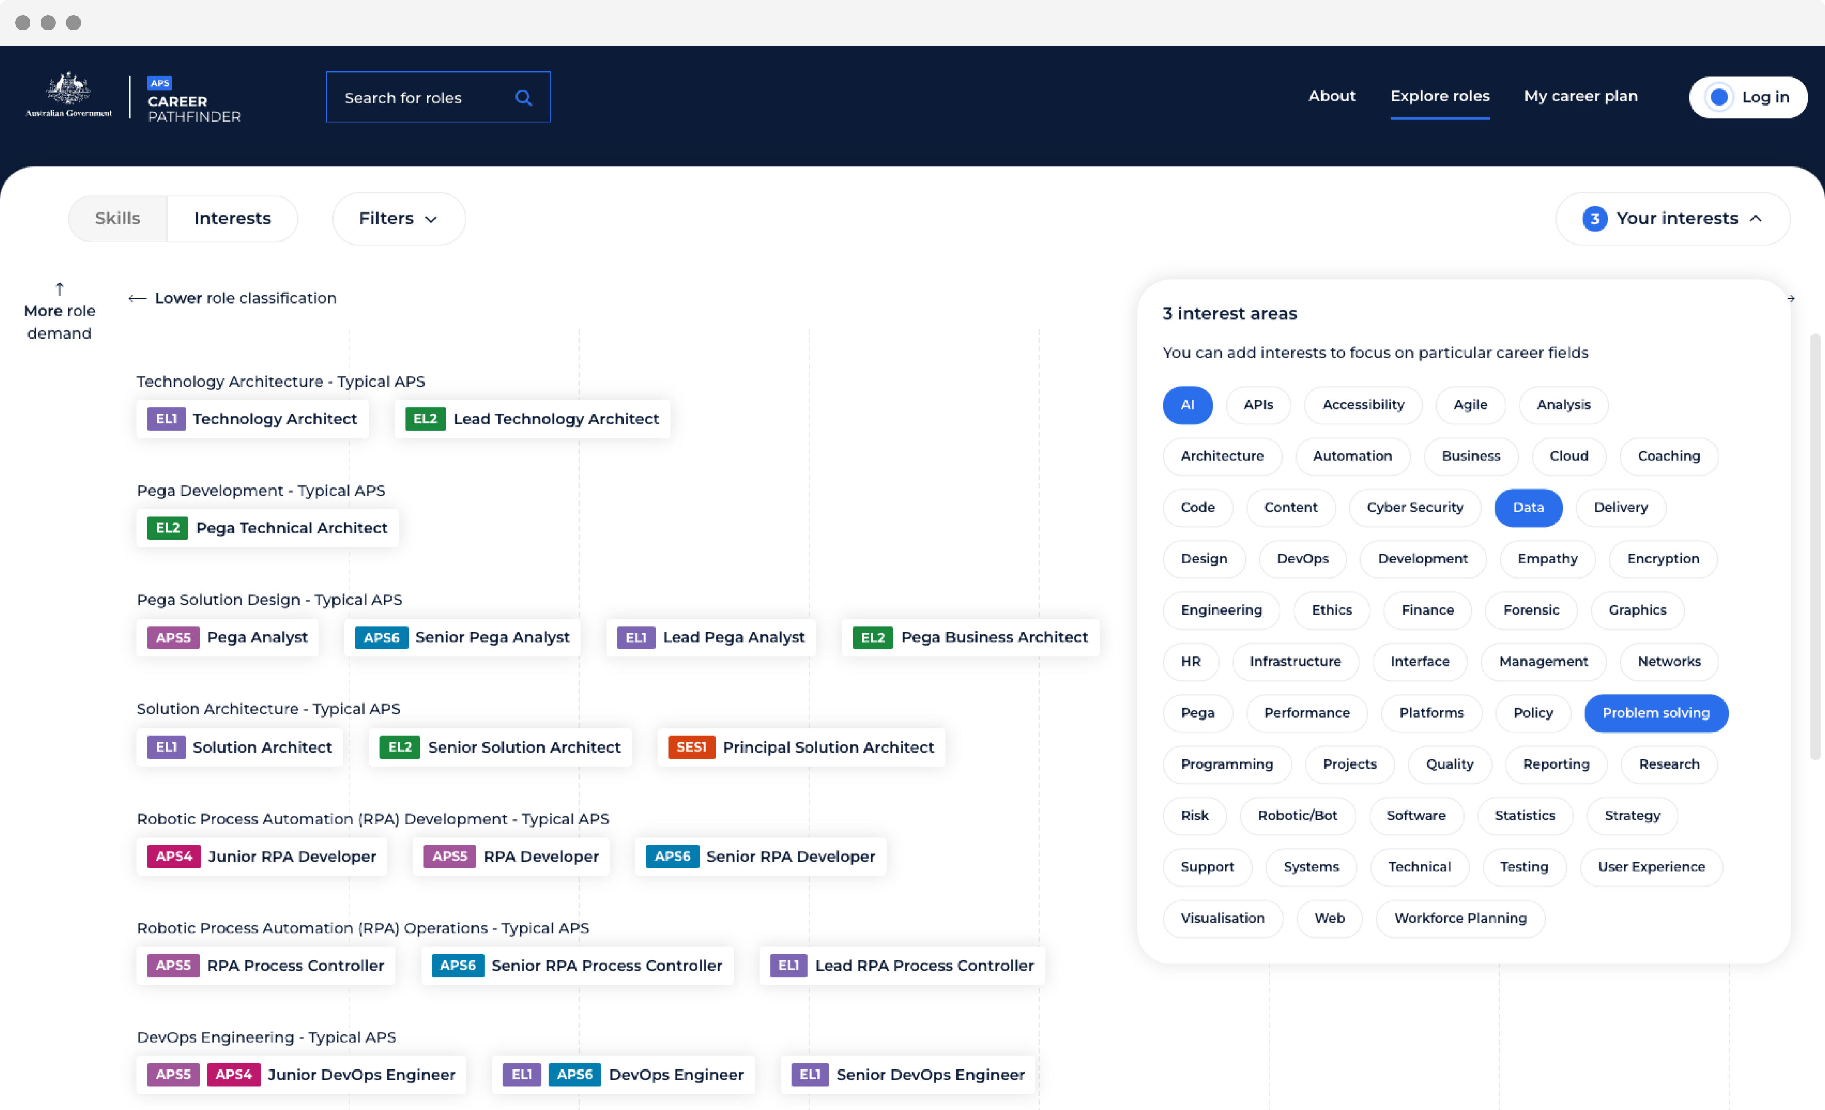Open My career plan in navigation
The width and height of the screenshot is (1825, 1110).
tap(1580, 96)
